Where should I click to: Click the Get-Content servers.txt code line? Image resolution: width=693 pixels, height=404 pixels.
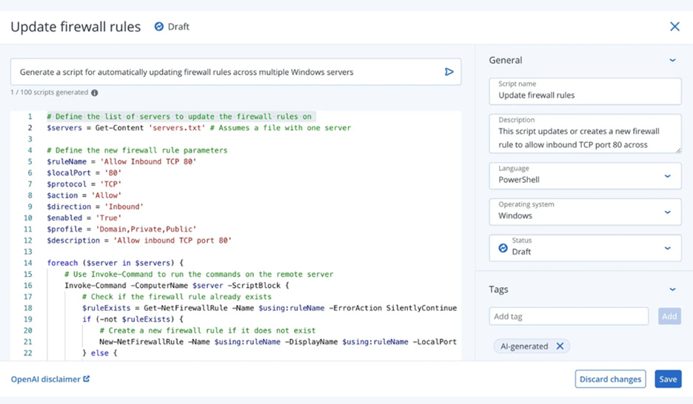(x=199, y=127)
